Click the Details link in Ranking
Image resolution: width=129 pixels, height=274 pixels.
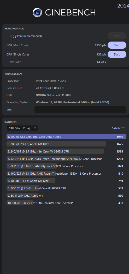(116, 128)
